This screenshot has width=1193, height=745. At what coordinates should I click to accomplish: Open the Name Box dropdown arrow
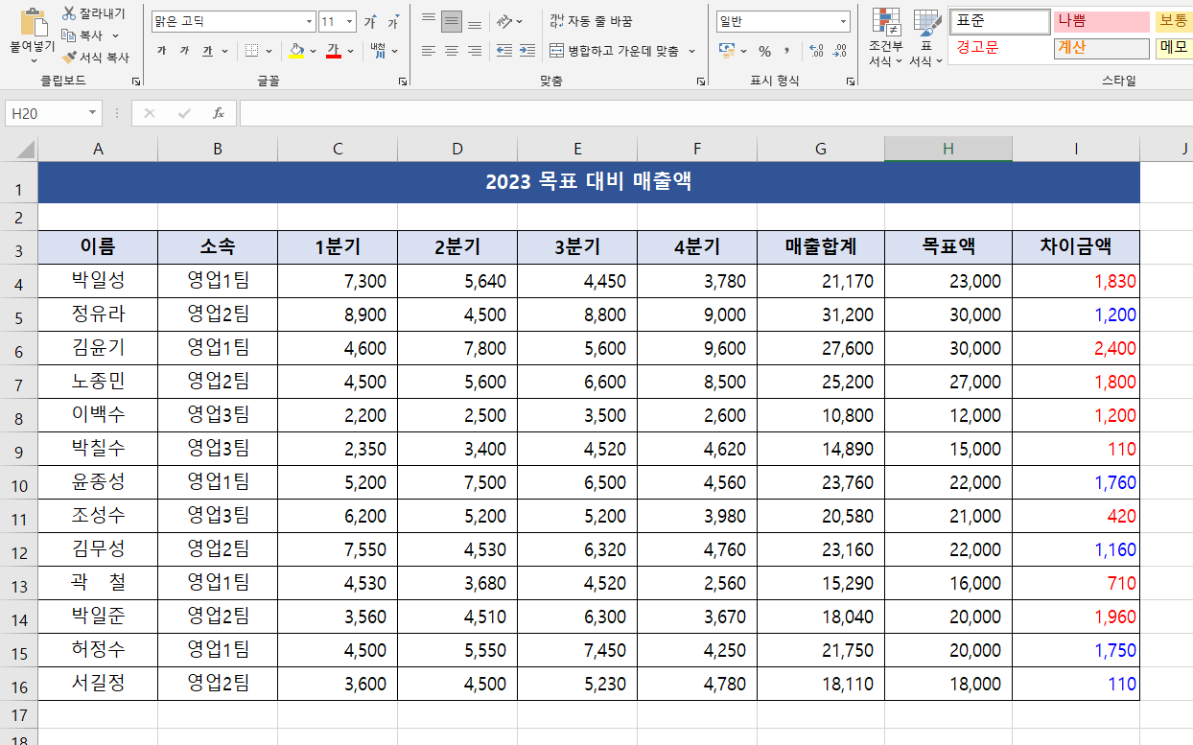(93, 113)
